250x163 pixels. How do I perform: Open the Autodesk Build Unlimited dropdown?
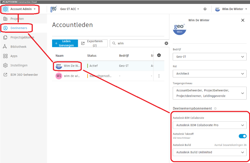pyautogui.click(x=209, y=152)
